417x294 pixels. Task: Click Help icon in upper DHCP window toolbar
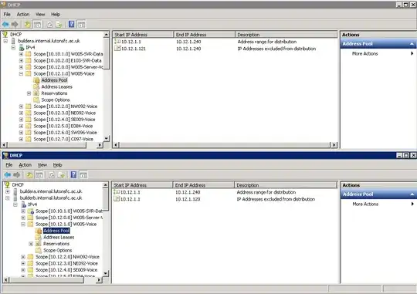point(71,24)
